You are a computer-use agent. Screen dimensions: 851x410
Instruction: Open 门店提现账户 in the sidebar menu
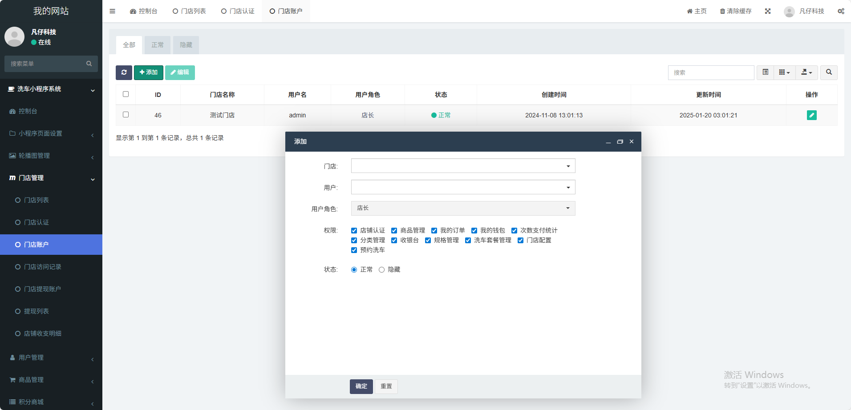(42, 289)
